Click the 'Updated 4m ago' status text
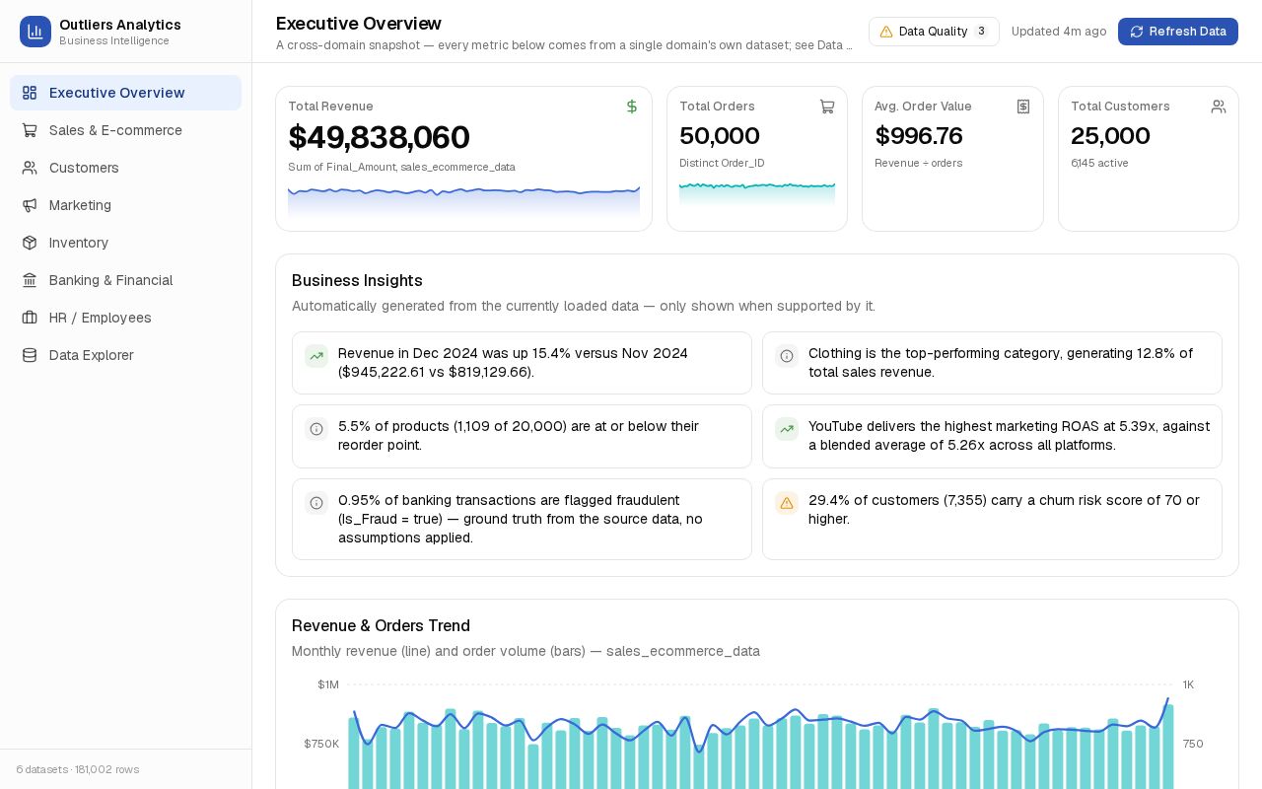 coord(1059,32)
